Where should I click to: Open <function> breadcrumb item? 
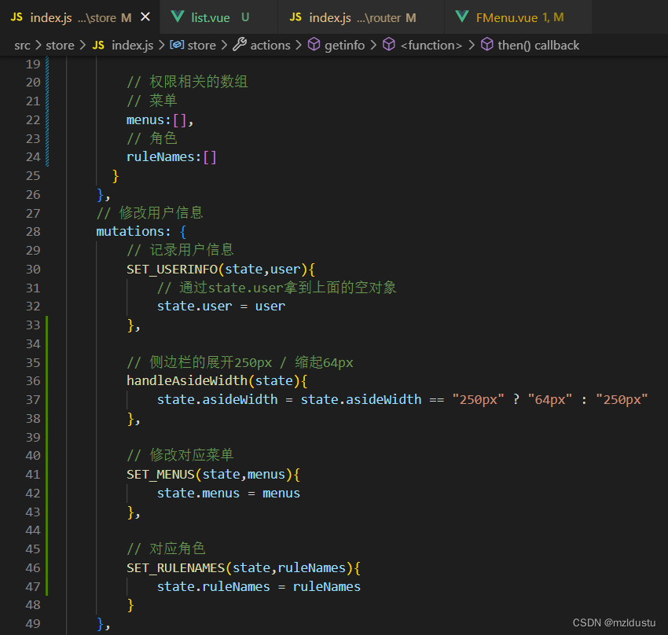click(x=431, y=45)
